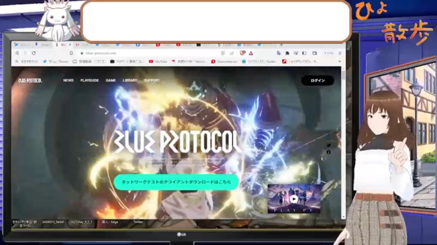
Task: Play the PLAY PV video thumbnail
Action: tap(294, 199)
